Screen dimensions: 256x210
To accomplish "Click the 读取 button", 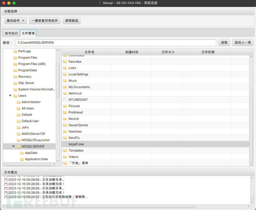I will tap(224, 43).
